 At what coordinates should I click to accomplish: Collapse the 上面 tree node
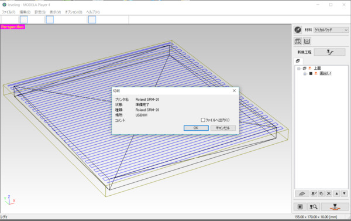[x=298, y=69]
